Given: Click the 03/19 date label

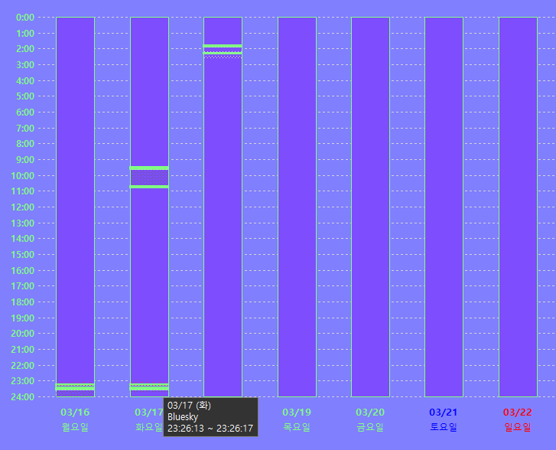Looking at the screenshot, I should (x=297, y=412).
